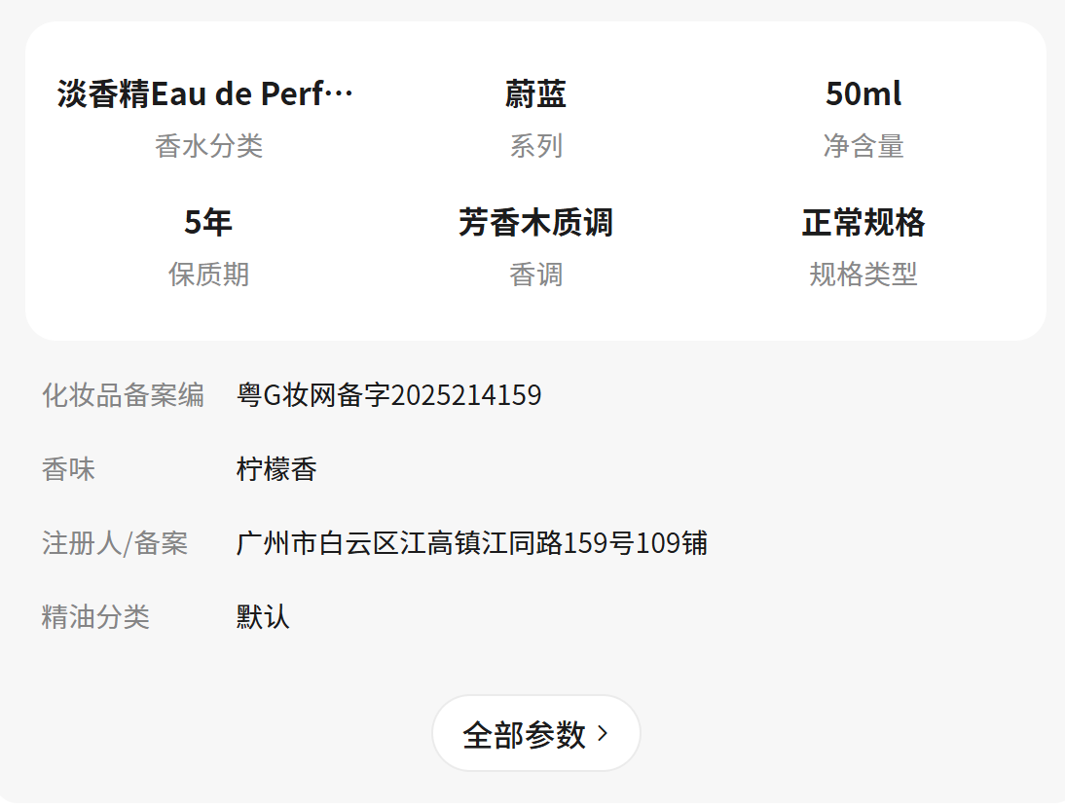Screen dimensions: 1065x808
Task: Select the 蔚蓝 series value
Action: (535, 94)
